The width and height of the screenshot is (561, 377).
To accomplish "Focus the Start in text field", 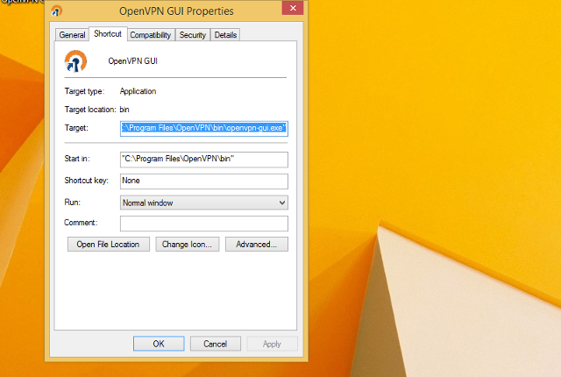I will (204, 160).
